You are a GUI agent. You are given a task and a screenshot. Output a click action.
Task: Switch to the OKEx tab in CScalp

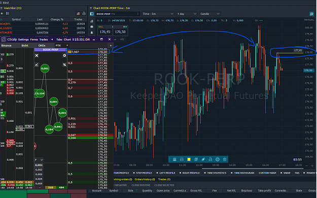(x=42, y=46)
